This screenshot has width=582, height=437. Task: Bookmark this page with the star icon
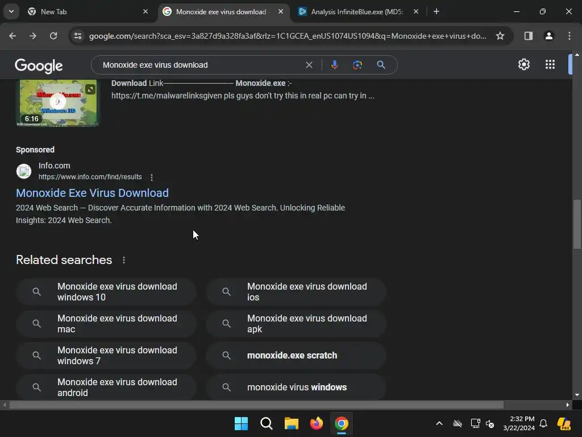[x=500, y=36]
